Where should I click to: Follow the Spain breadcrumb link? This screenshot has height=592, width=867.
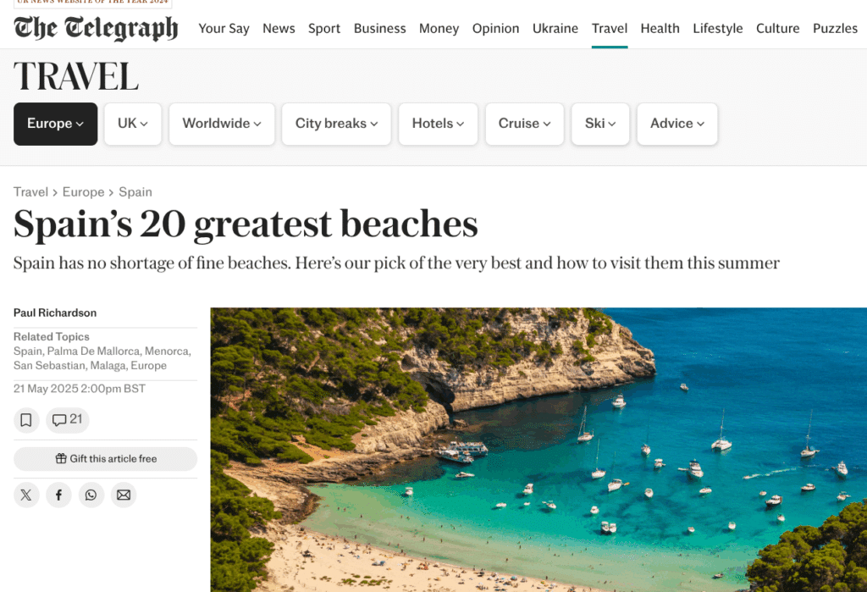click(x=135, y=192)
